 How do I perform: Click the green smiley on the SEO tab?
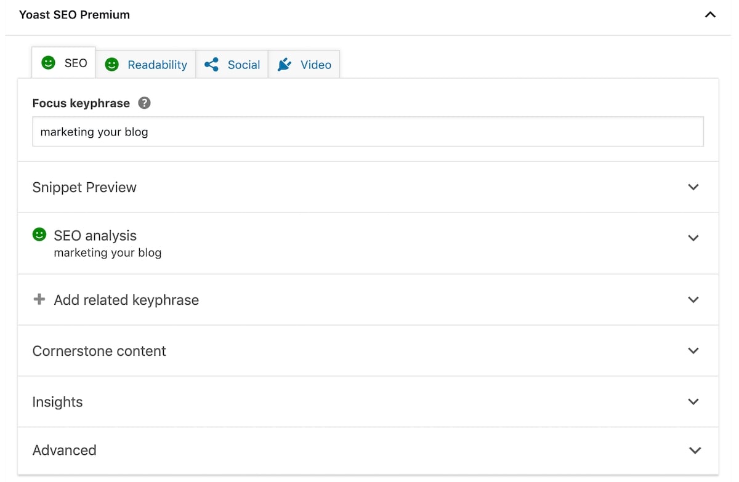click(48, 63)
